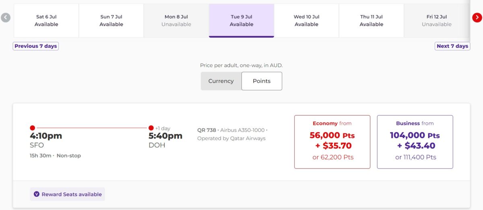Image resolution: width=483 pixels, height=210 pixels.
Task: Select the Sun 7 Jul date tab
Action: (111, 21)
